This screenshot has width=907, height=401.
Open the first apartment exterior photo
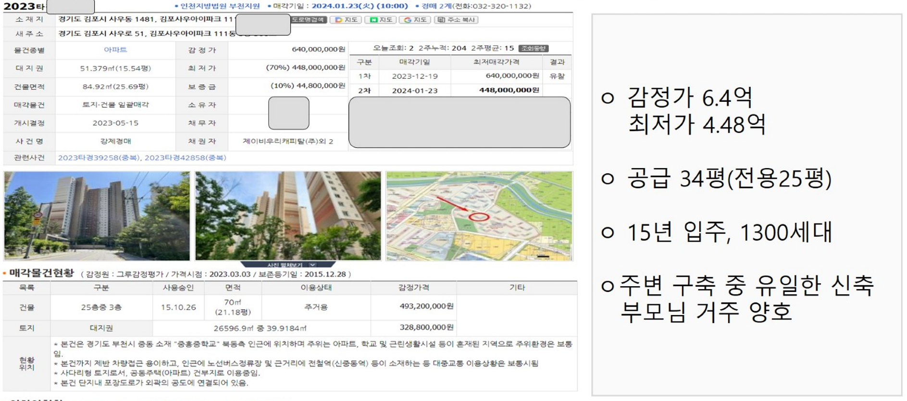97,216
